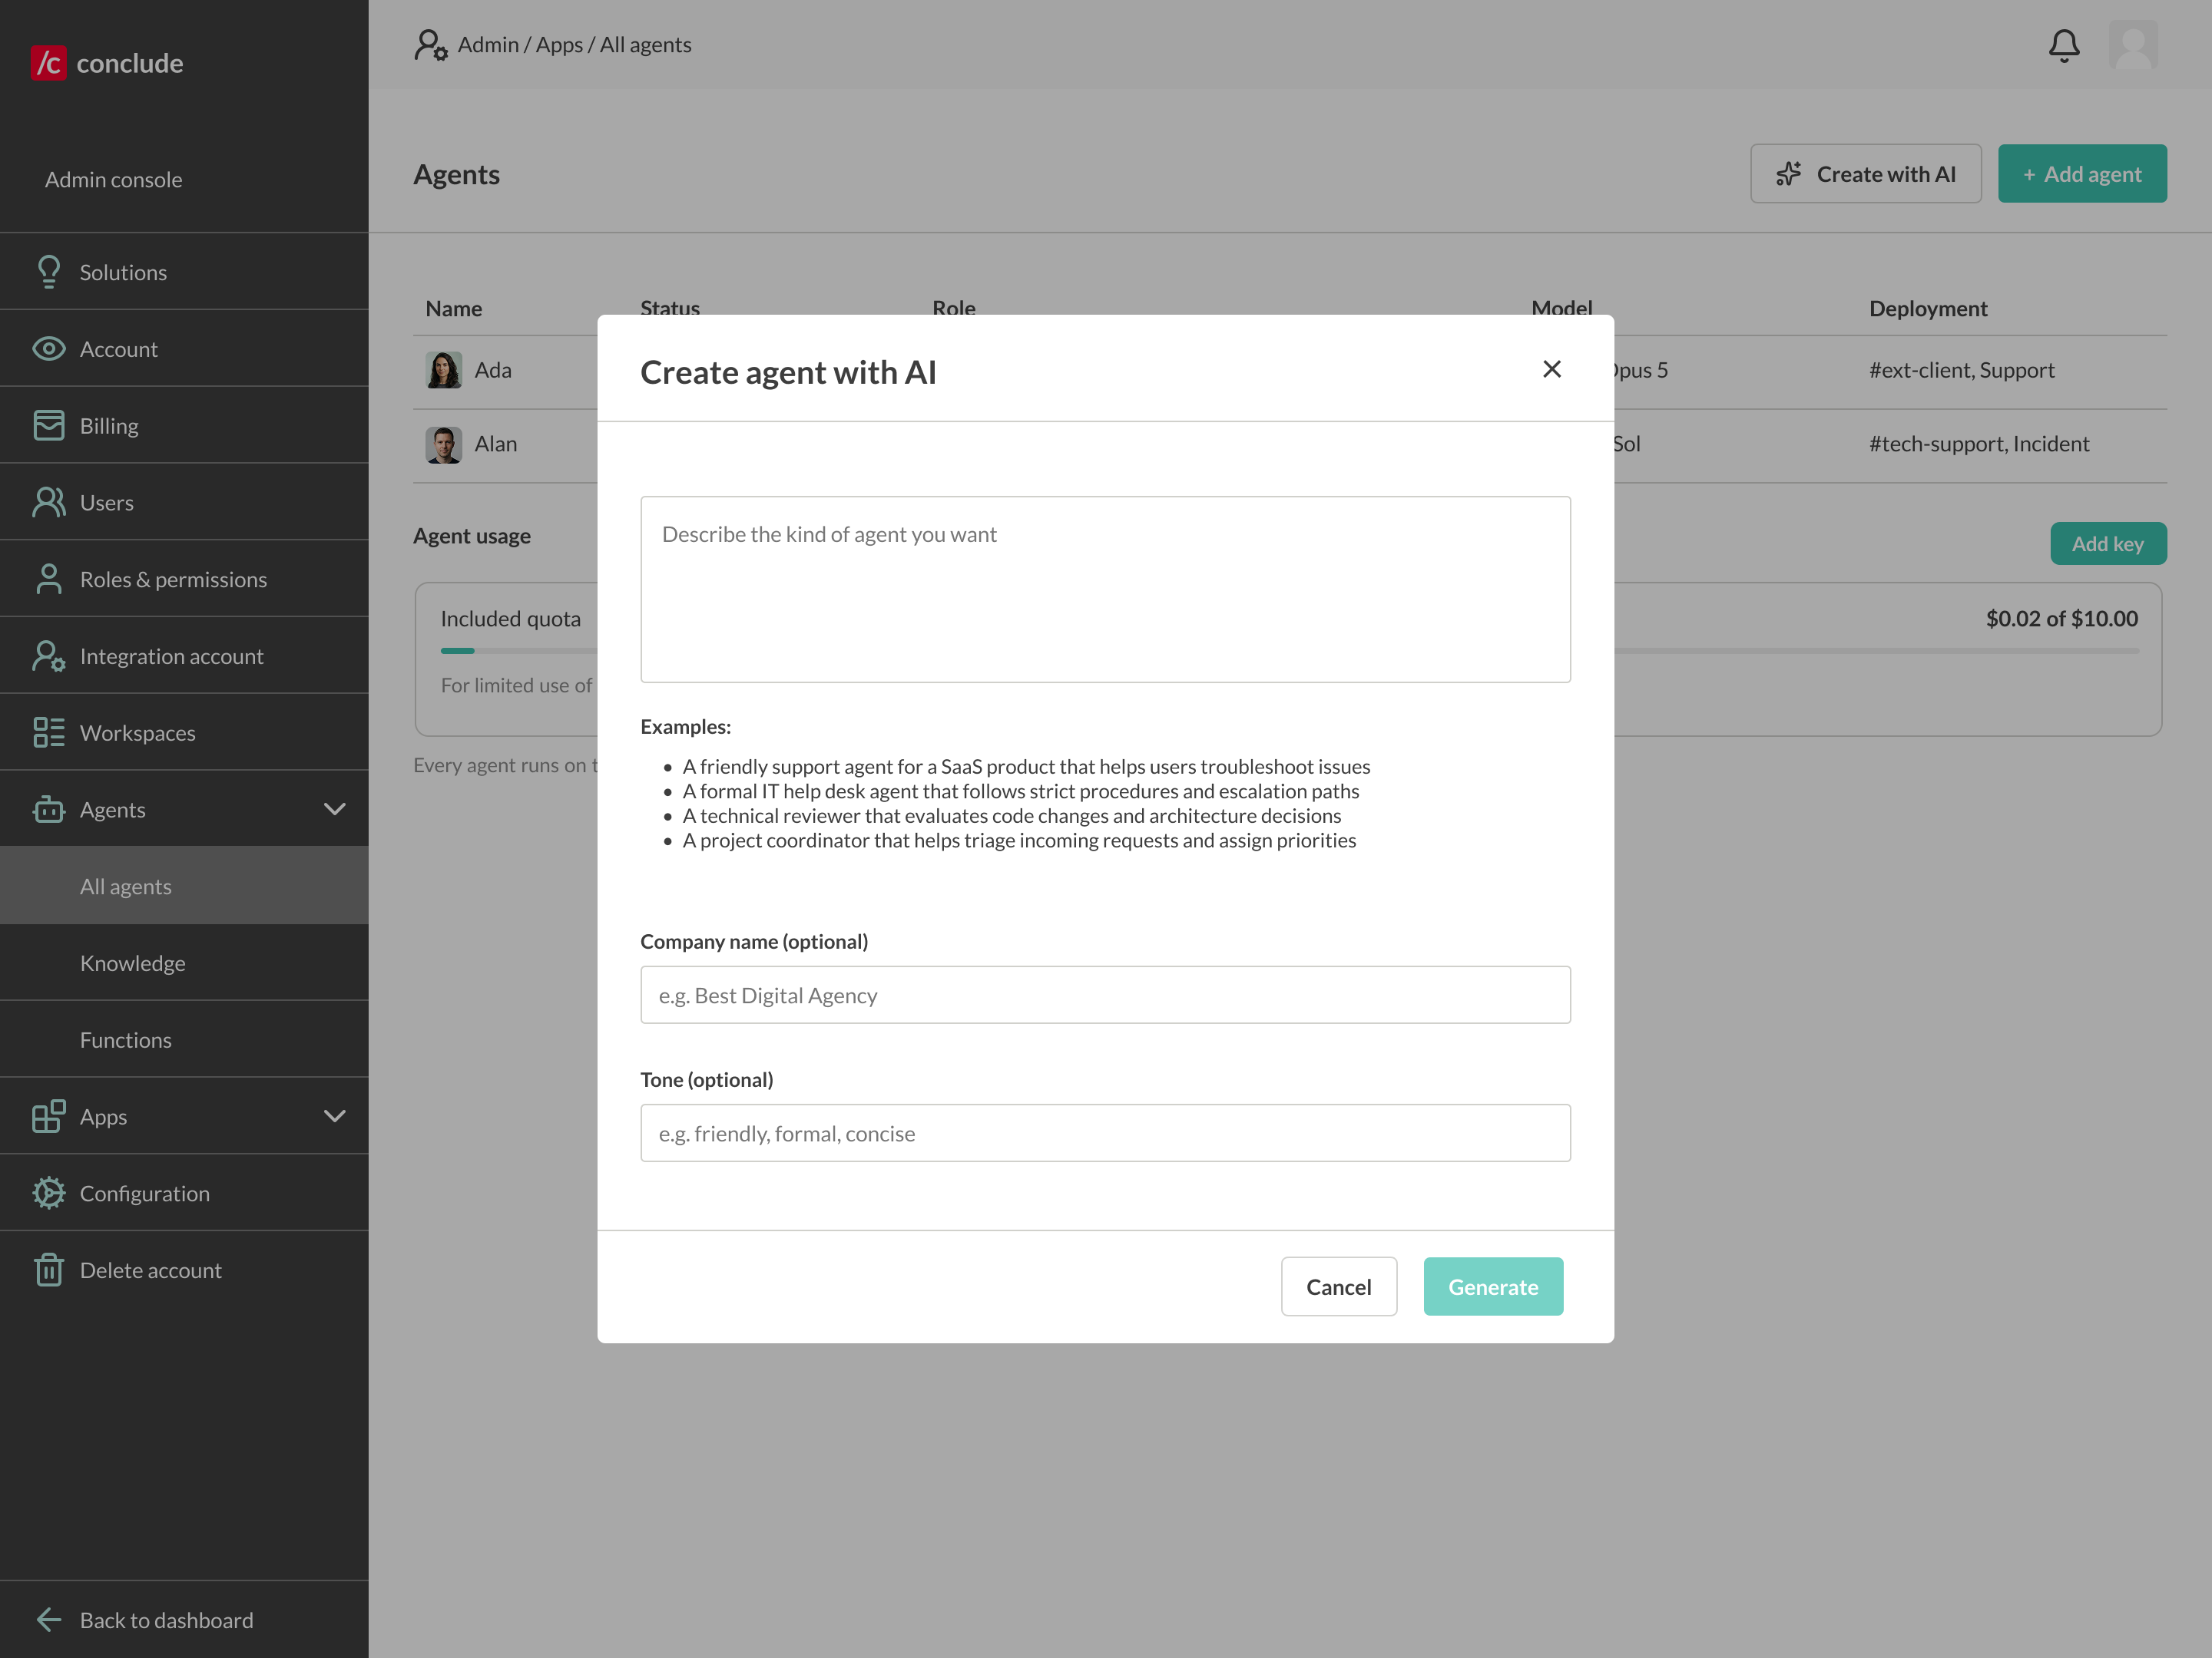Open Configuration page
The width and height of the screenshot is (2212, 1658).
(184, 1194)
